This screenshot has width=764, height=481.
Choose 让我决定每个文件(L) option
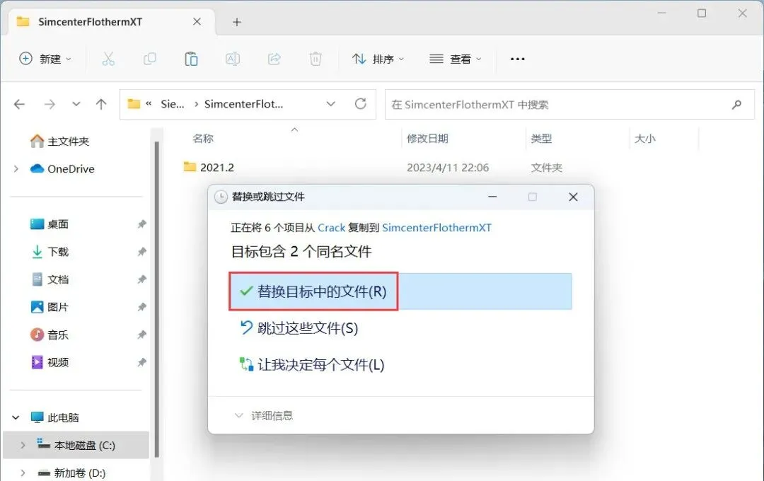tap(312, 364)
